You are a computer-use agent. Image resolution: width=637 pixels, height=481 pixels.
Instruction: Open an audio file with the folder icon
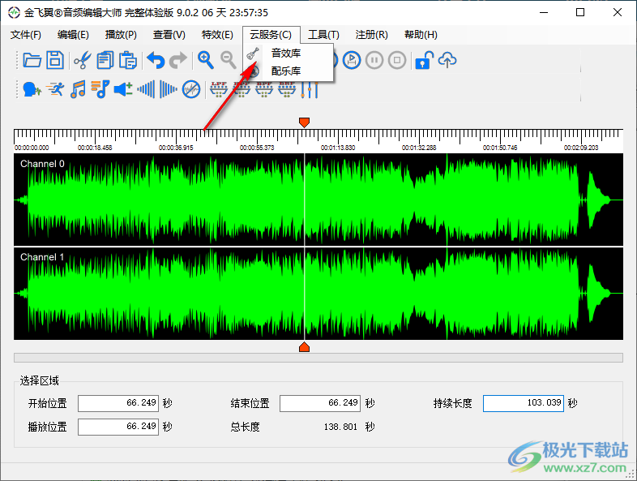[x=32, y=60]
